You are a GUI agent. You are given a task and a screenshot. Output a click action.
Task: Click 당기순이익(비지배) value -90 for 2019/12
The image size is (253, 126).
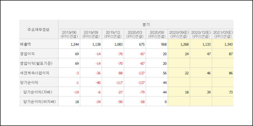click(x=120, y=102)
